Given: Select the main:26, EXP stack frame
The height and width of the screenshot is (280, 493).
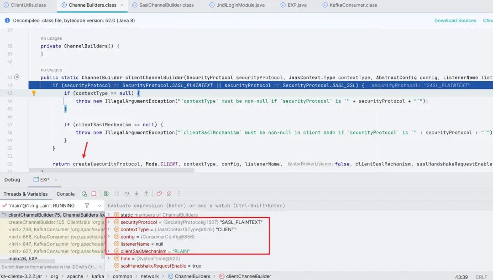Looking at the screenshot, I should [23, 259].
